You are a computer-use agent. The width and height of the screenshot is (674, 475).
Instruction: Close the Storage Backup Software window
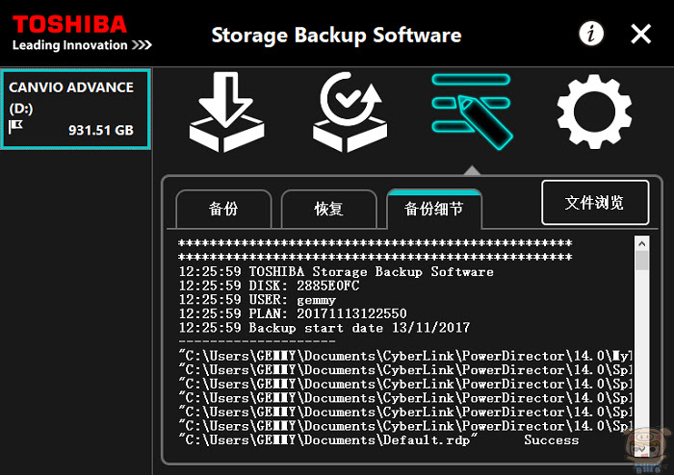coord(641,34)
